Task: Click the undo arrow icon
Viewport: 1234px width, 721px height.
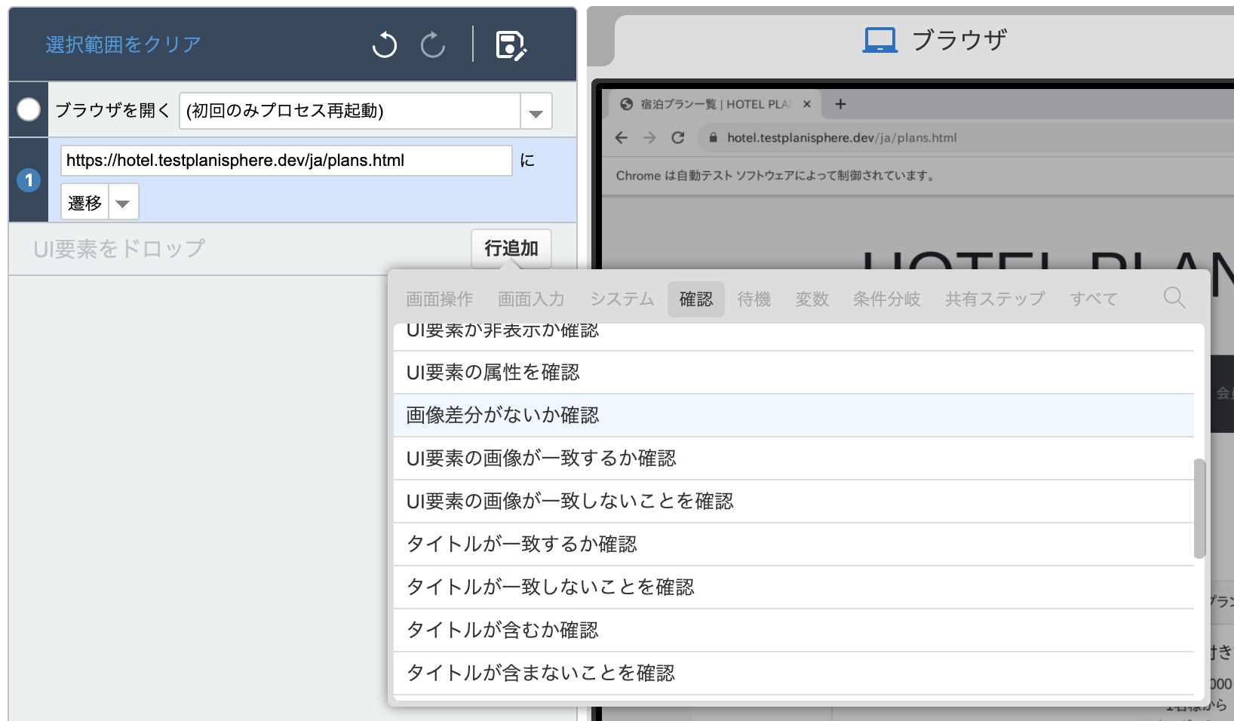Action: point(385,44)
